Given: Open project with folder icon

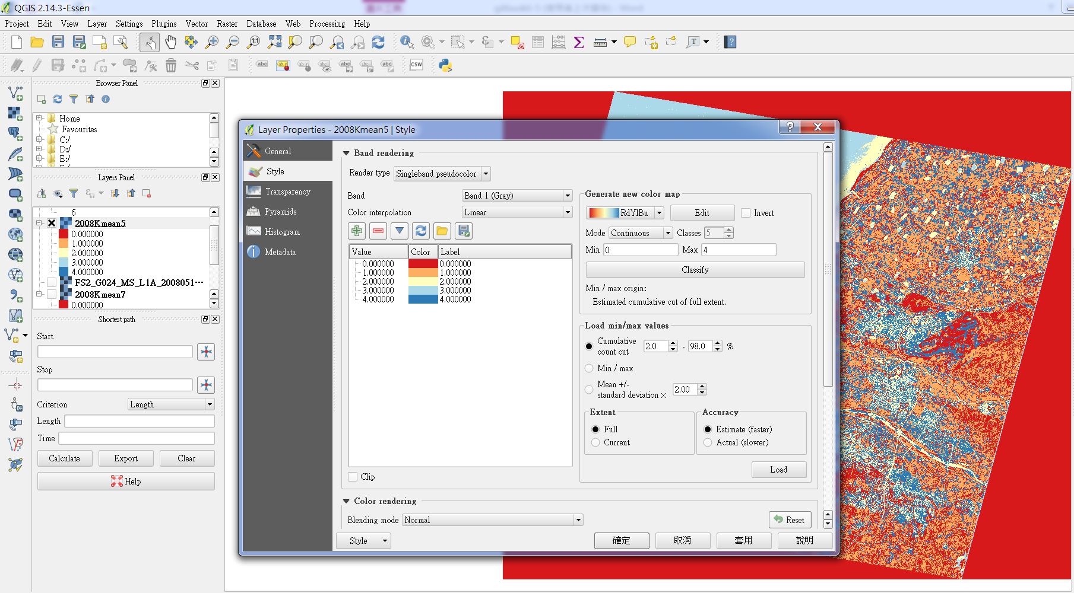Looking at the screenshot, I should 37,42.
